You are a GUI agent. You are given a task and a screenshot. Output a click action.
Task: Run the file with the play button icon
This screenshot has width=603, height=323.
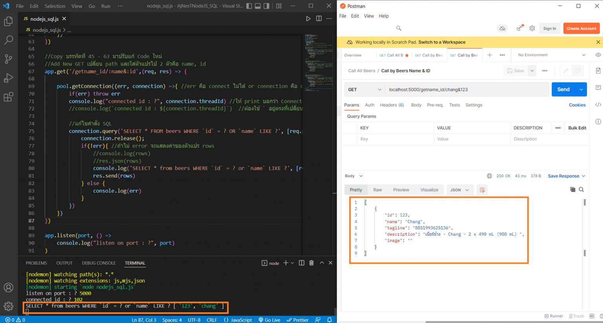pos(308,18)
